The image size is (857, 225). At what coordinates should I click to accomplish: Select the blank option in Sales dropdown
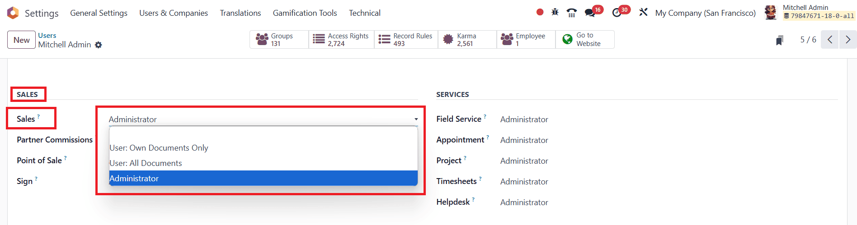[263, 134]
